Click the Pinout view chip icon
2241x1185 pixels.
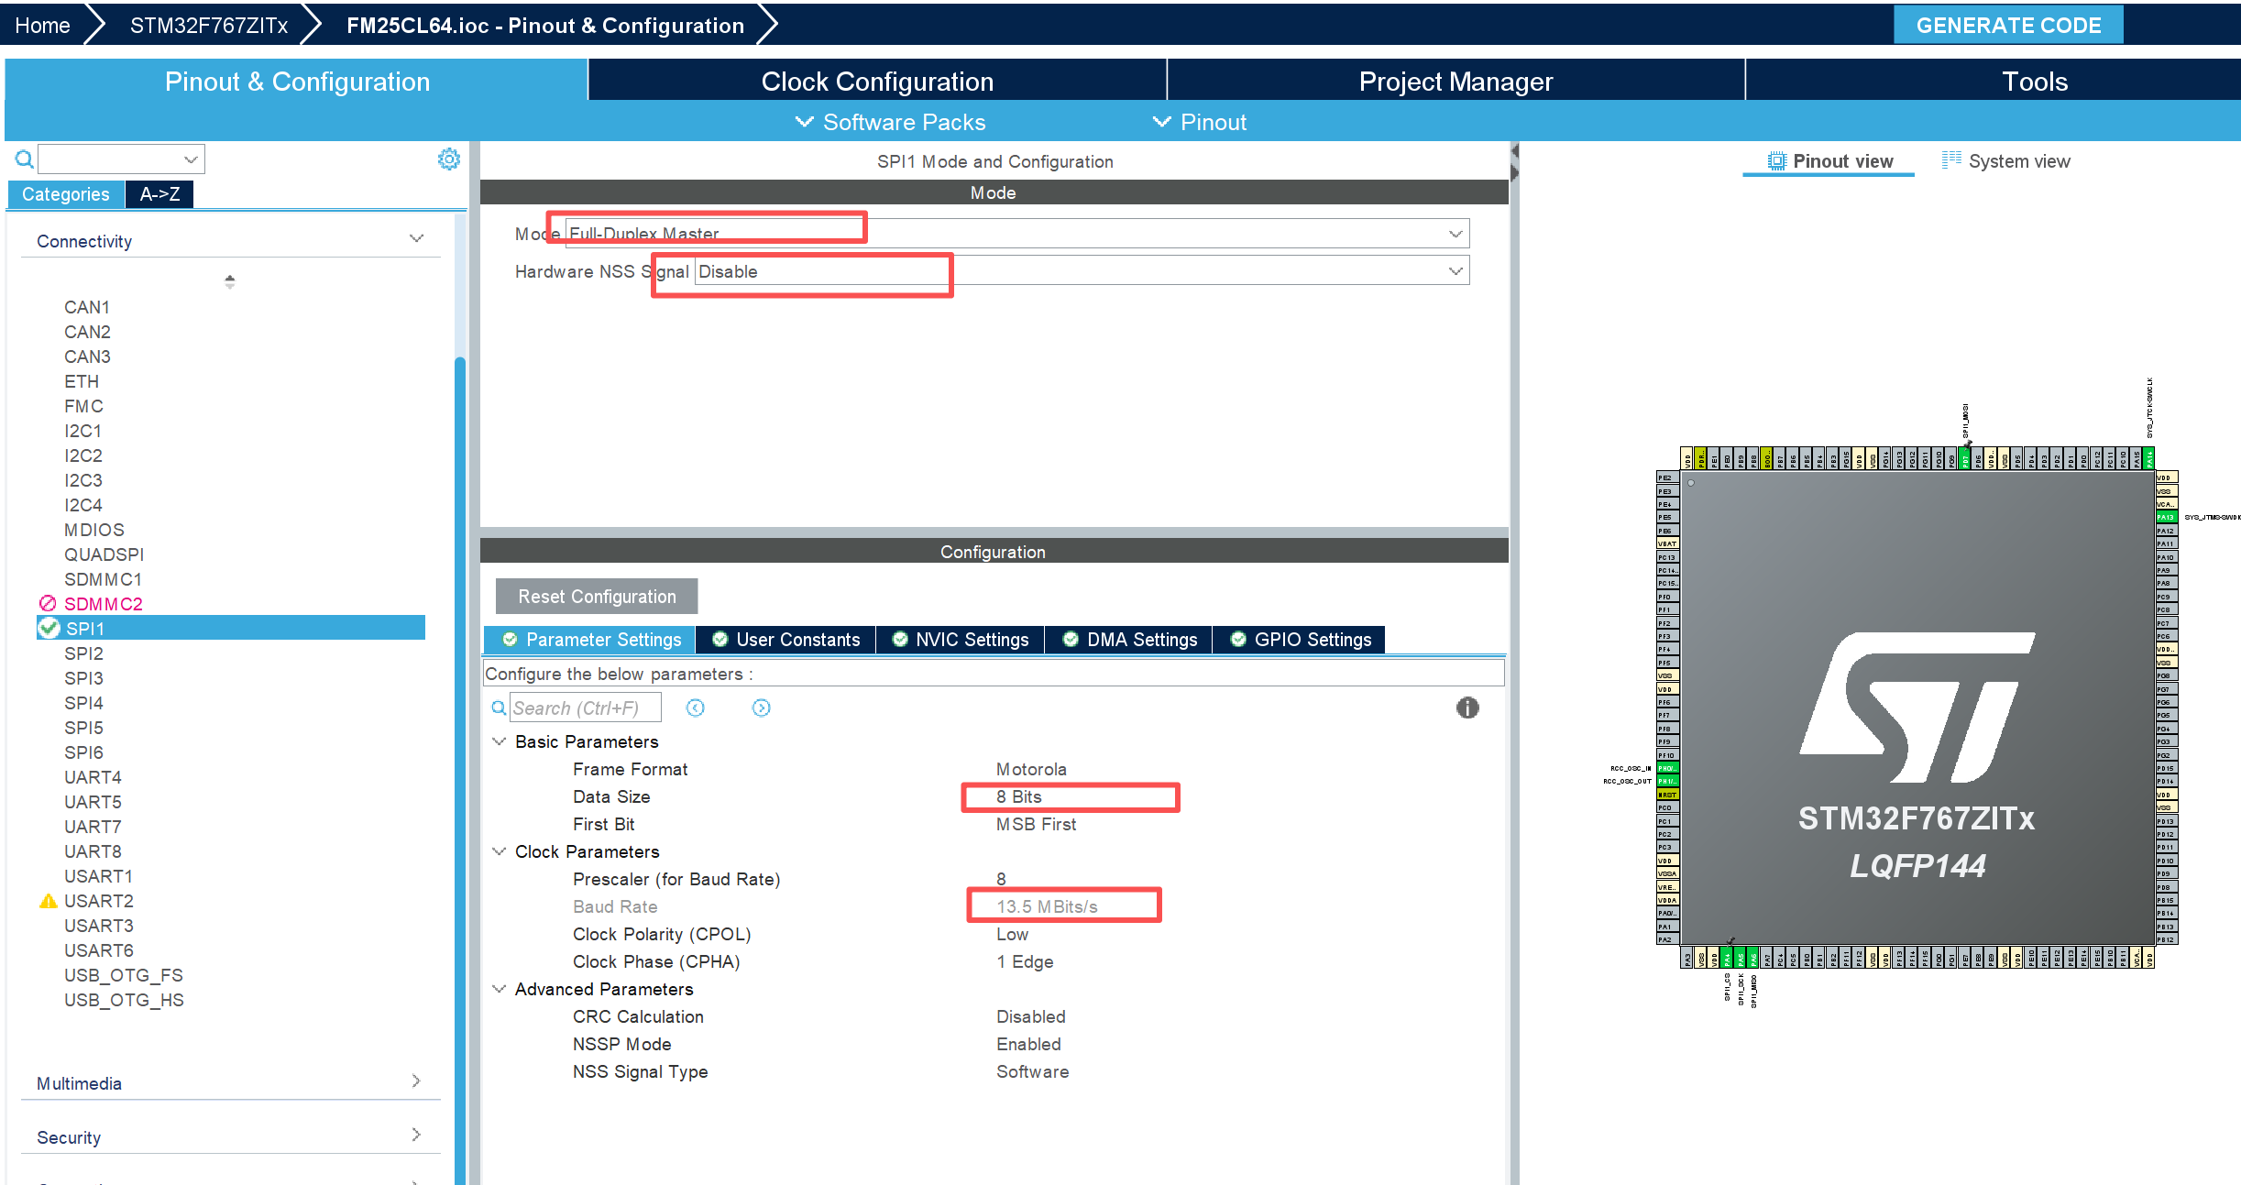click(x=1776, y=161)
